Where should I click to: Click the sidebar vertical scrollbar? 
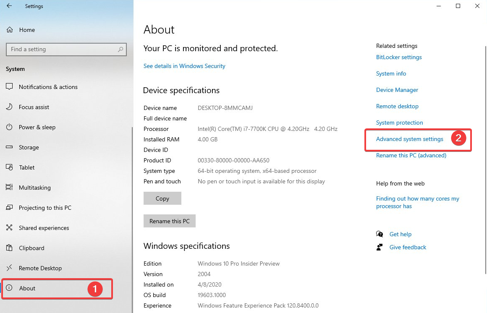coord(132,220)
